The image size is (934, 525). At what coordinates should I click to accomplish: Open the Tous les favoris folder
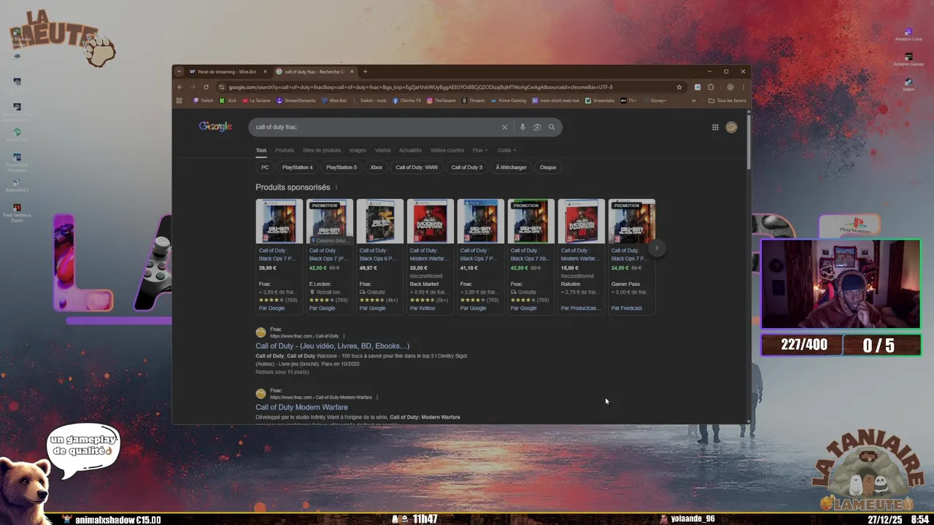click(727, 101)
